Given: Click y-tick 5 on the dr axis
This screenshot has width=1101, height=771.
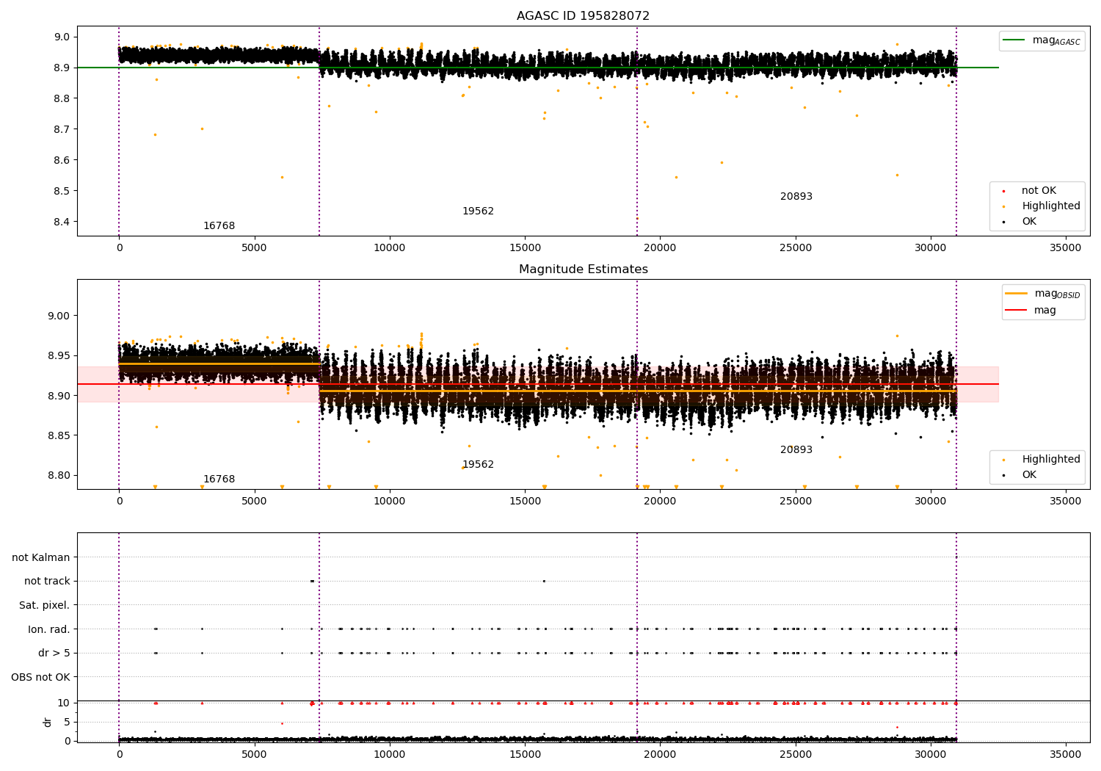Looking at the screenshot, I should pyautogui.click(x=68, y=723).
